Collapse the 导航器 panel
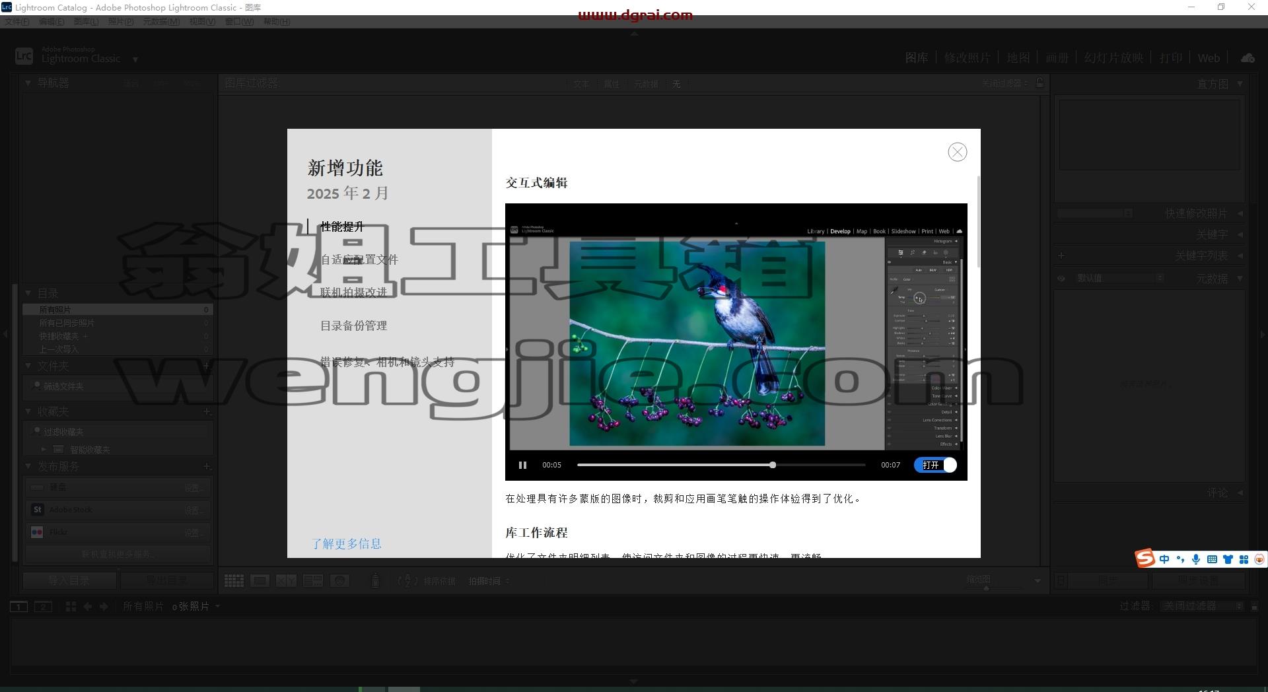Screen dimensions: 1268x692 click(x=28, y=83)
